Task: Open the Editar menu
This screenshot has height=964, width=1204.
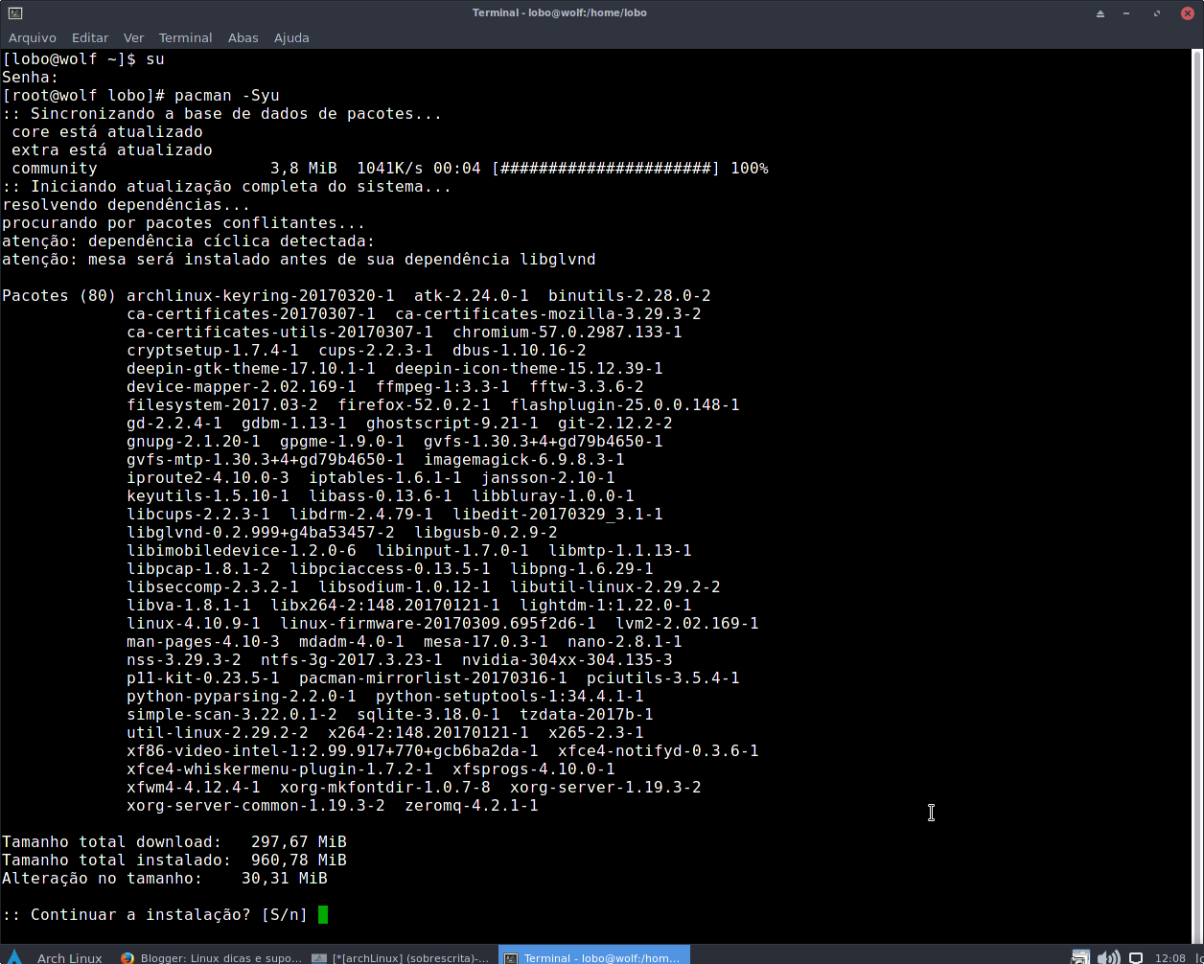Action: (89, 37)
